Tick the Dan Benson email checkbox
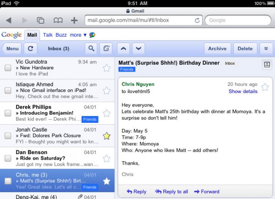Image resolution: width=275 pixels, height=199 pixels. (8, 158)
